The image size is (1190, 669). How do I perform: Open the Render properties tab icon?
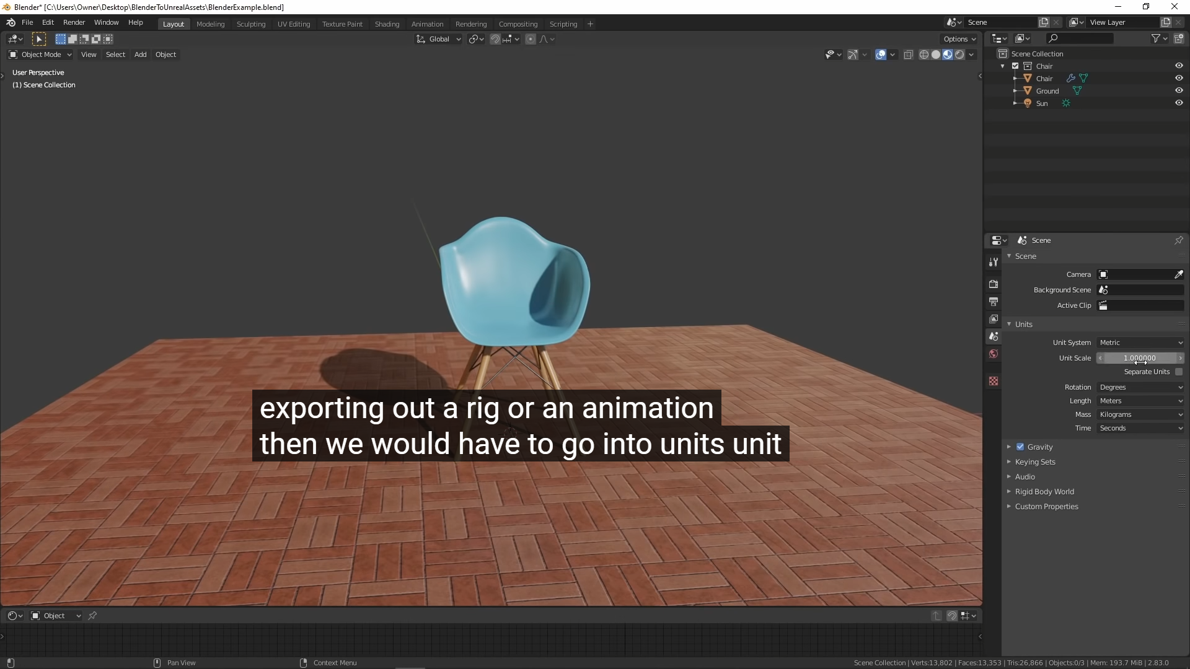[994, 284]
